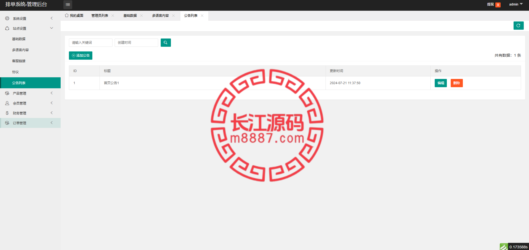Expand the 产品管理 menu chevron
Screen dimensions: 529x250
[x=52, y=93]
